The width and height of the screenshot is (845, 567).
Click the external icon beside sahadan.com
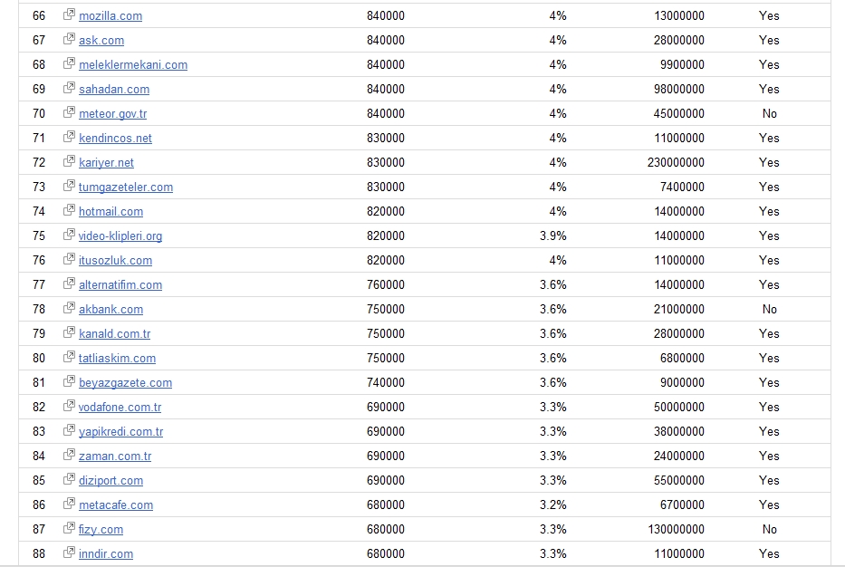69,88
